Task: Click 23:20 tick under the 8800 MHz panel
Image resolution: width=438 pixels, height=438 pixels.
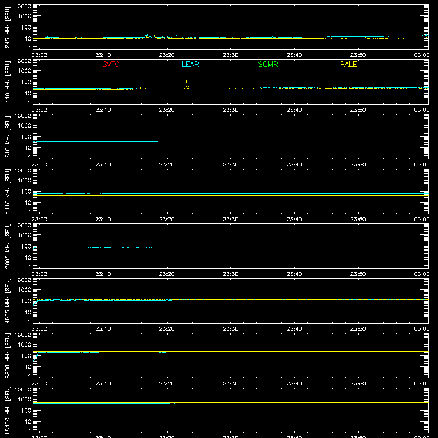Action: click(167, 384)
